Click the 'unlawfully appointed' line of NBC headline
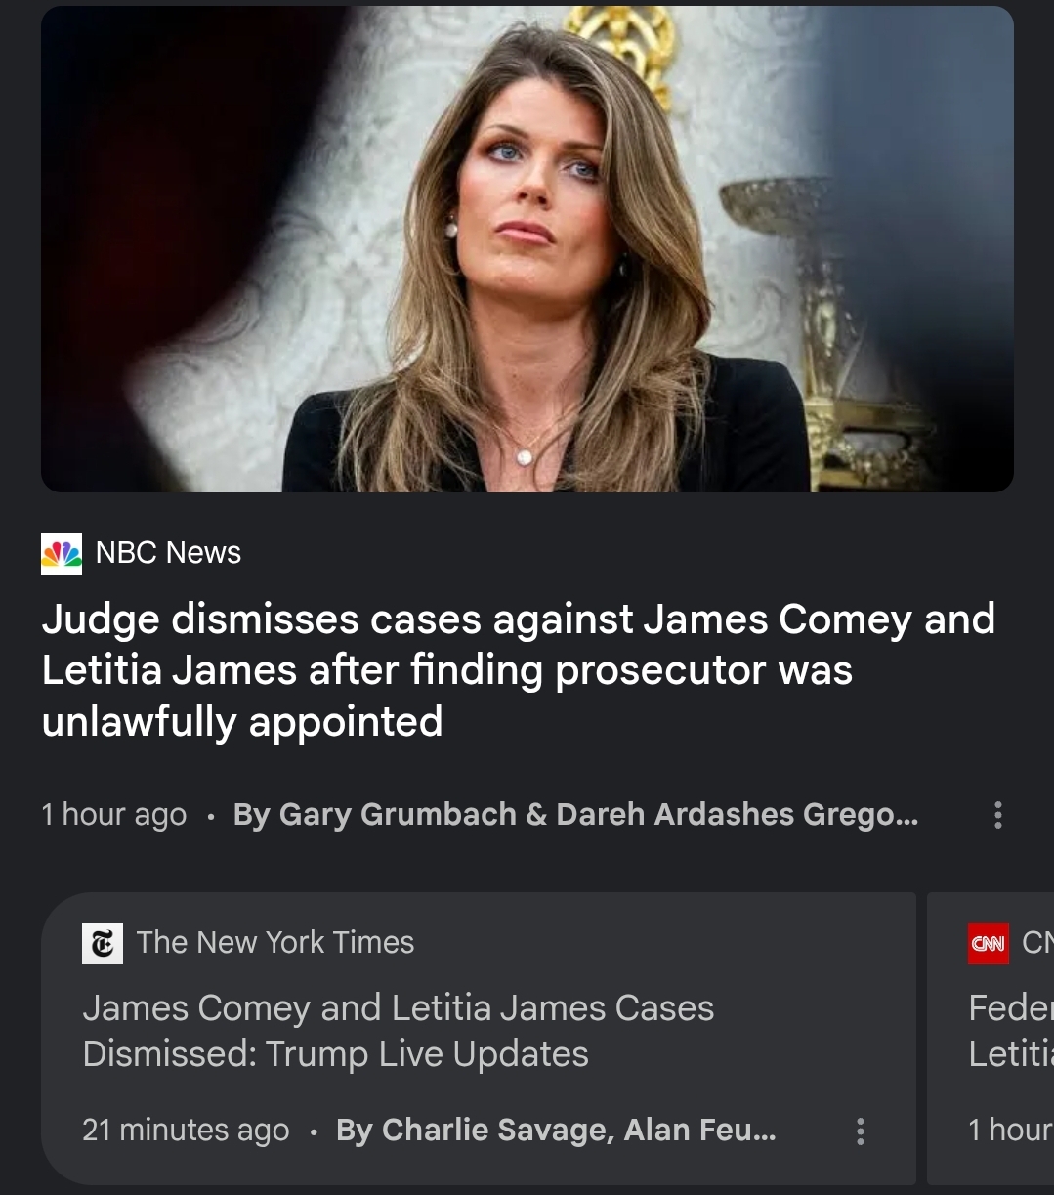Screen dimensions: 1054x1195 point(242,721)
